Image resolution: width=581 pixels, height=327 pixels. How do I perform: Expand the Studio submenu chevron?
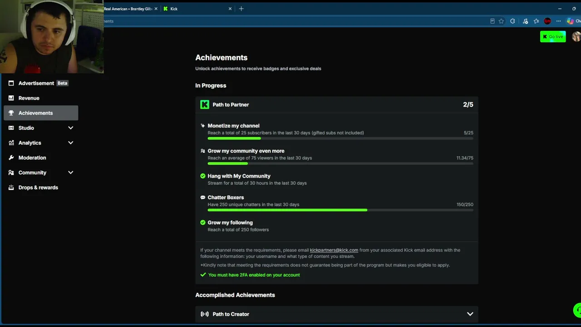pos(70,128)
